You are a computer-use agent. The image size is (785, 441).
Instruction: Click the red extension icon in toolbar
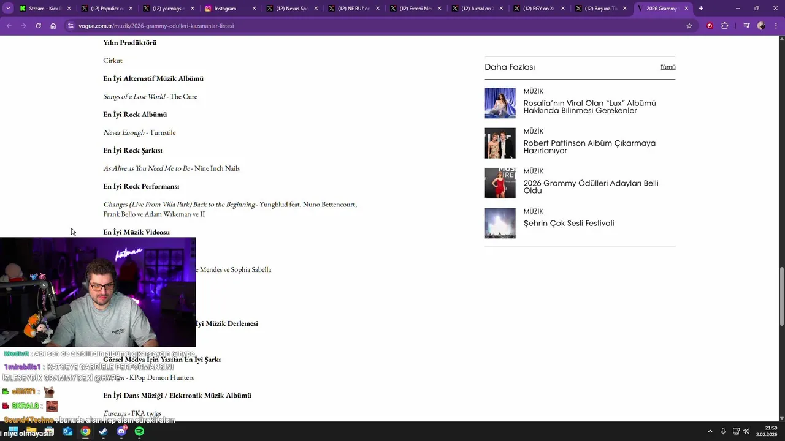click(x=710, y=26)
